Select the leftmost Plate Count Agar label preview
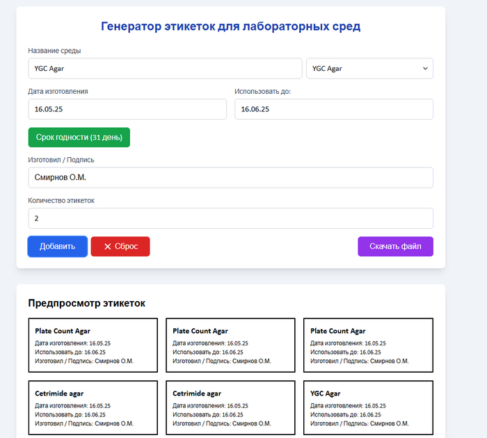 (93, 346)
